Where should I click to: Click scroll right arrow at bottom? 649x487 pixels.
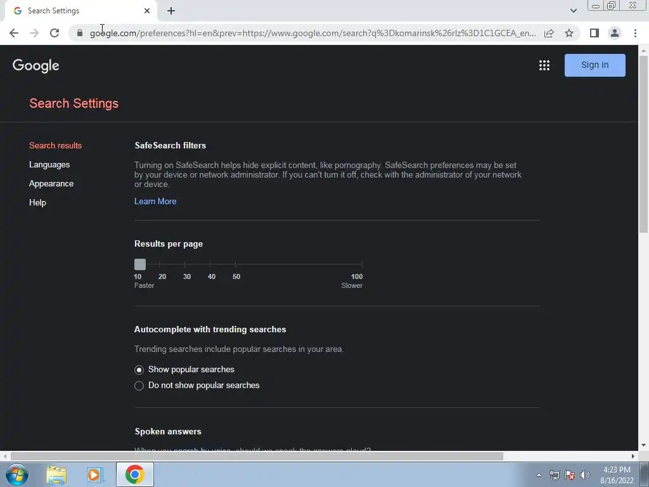tap(633, 457)
